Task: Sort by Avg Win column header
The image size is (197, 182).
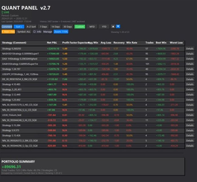Action: tap(93, 42)
